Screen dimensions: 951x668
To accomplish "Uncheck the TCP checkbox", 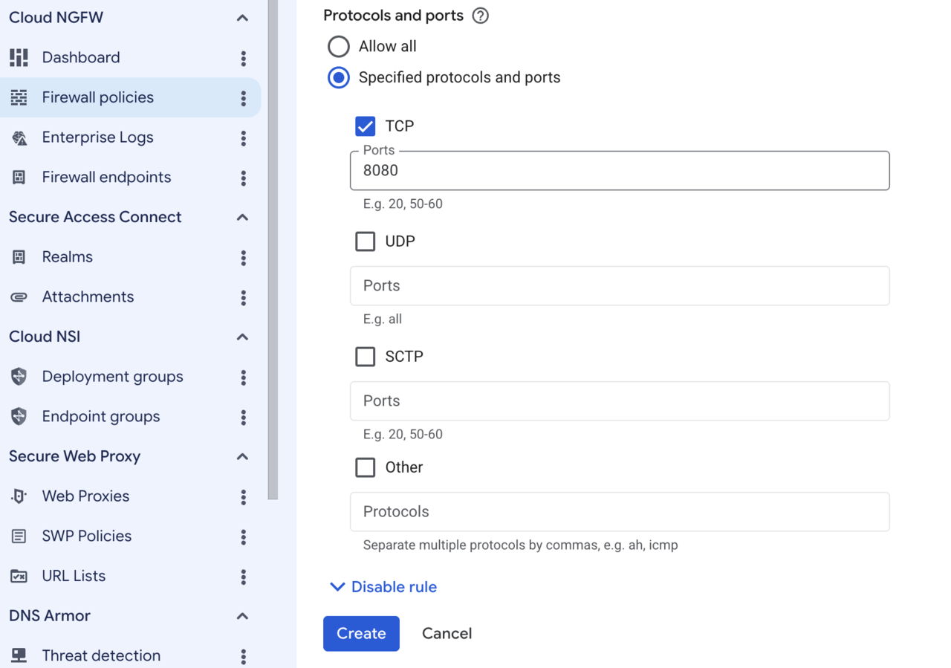I will click(365, 126).
